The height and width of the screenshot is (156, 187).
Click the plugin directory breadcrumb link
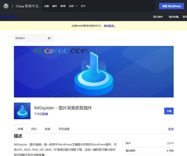point(9,17)
